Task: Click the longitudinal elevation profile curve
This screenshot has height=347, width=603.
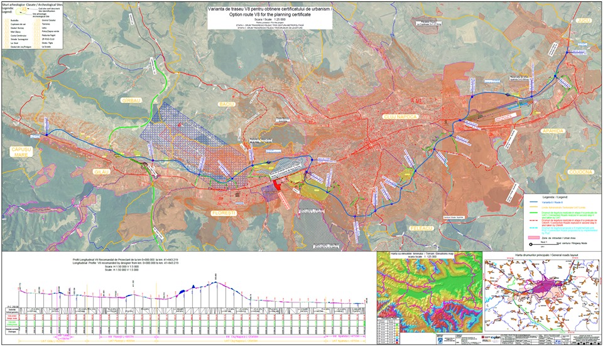Action: click(192, 294)
